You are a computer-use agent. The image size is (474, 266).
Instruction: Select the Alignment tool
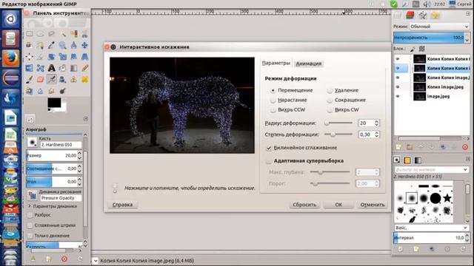(x=30, y=57)
